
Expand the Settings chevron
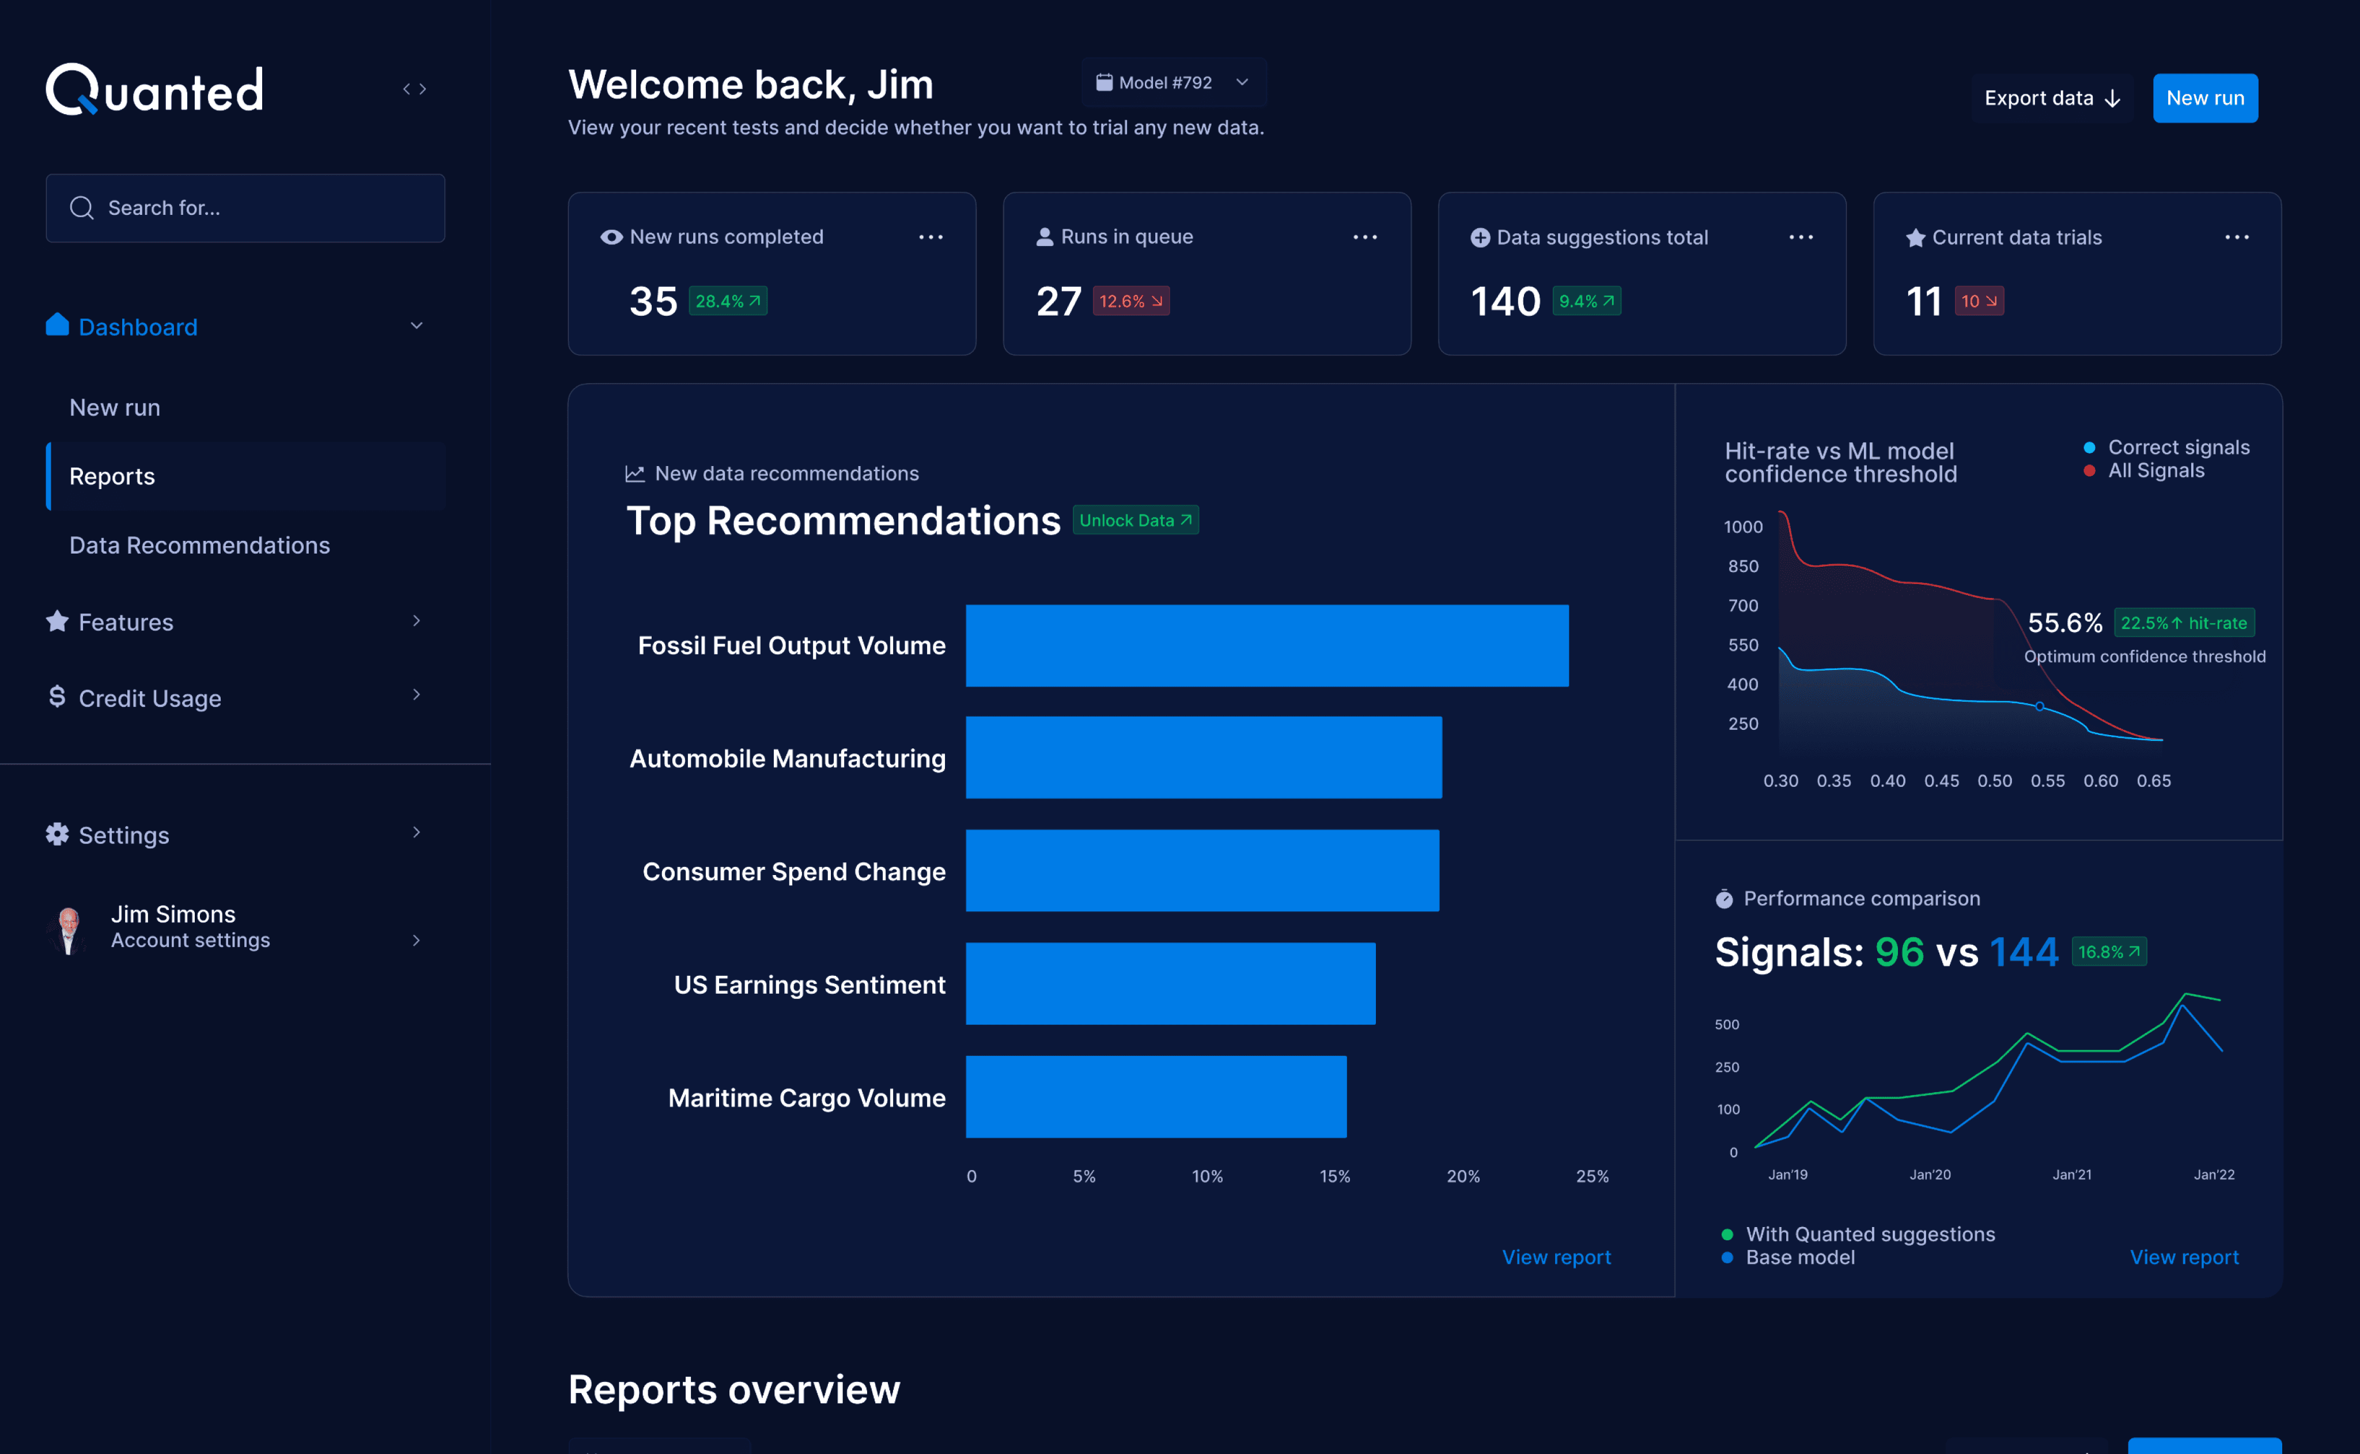(x=417, y=832)
